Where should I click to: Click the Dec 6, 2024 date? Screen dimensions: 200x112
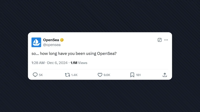[57, 63]
